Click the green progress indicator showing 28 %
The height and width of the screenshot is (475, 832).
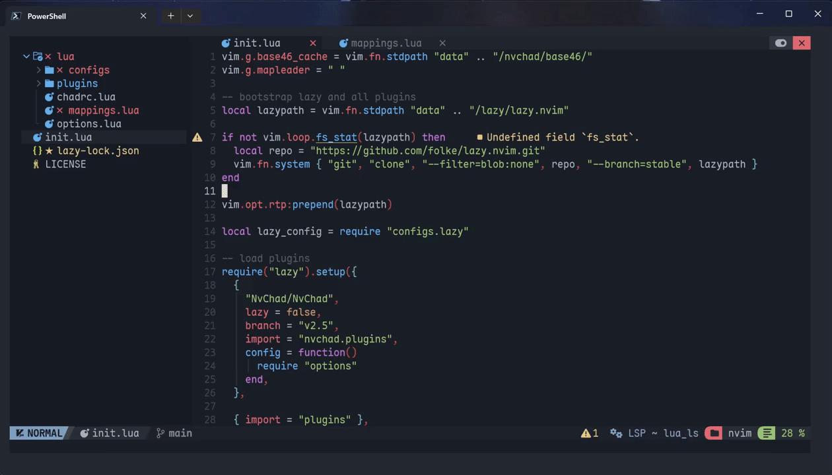pos(766,433)
